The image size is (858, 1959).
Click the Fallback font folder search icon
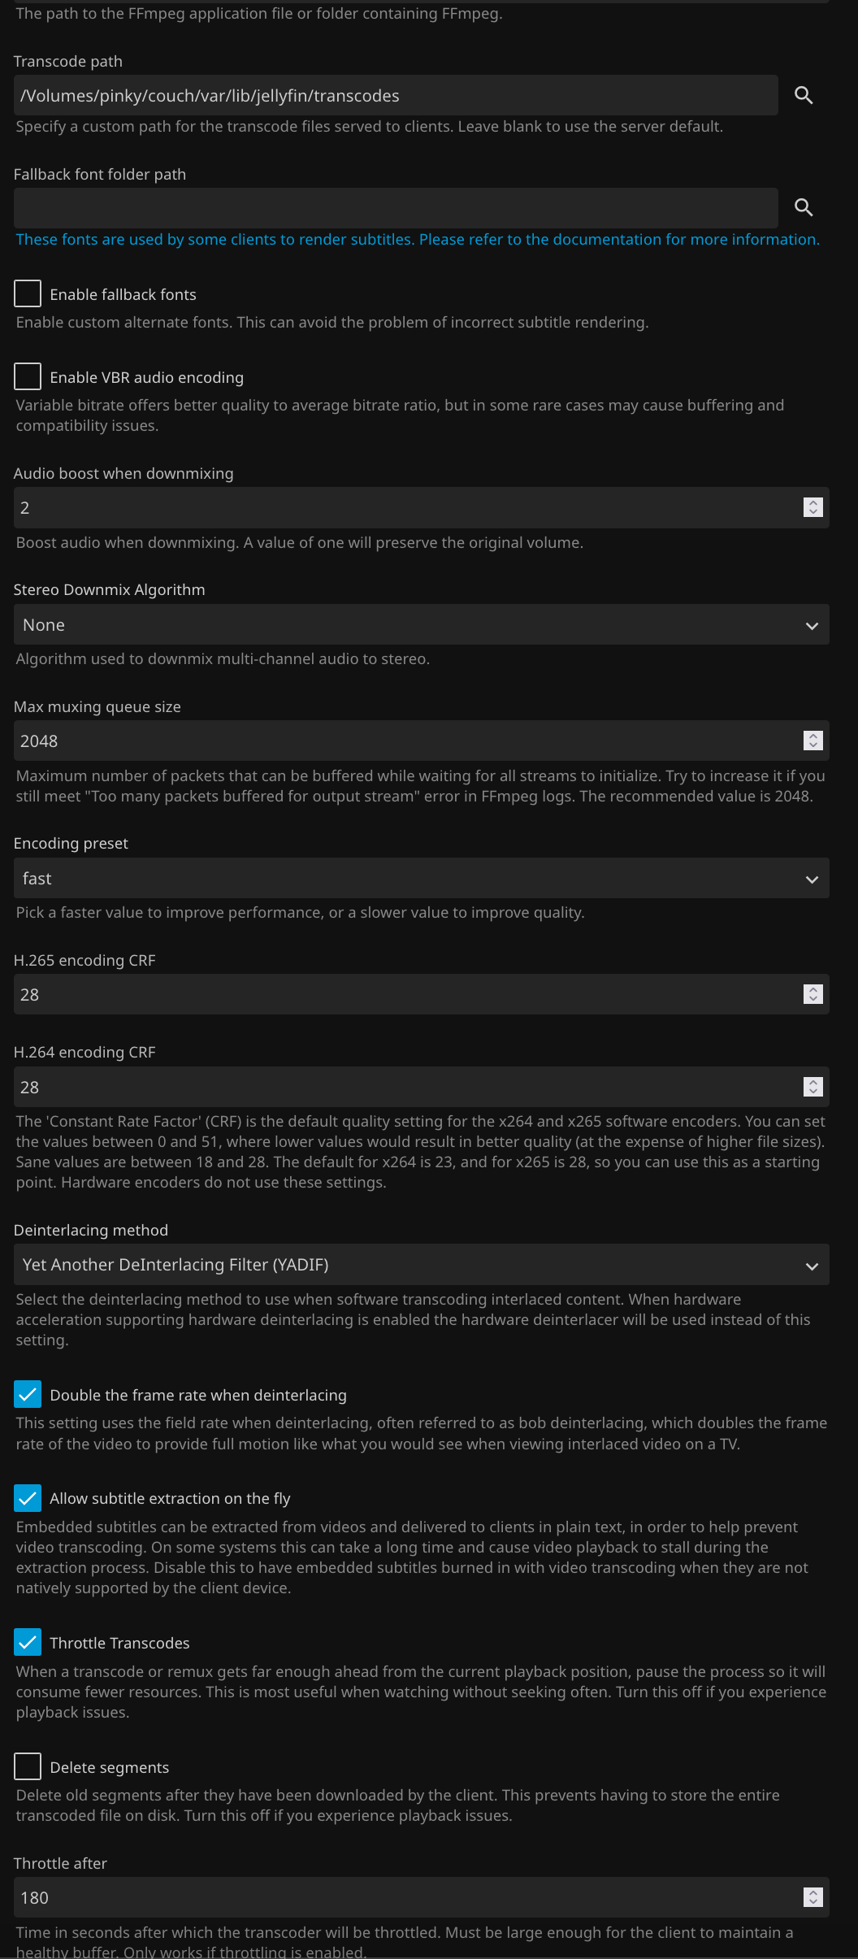coord(804,207)
